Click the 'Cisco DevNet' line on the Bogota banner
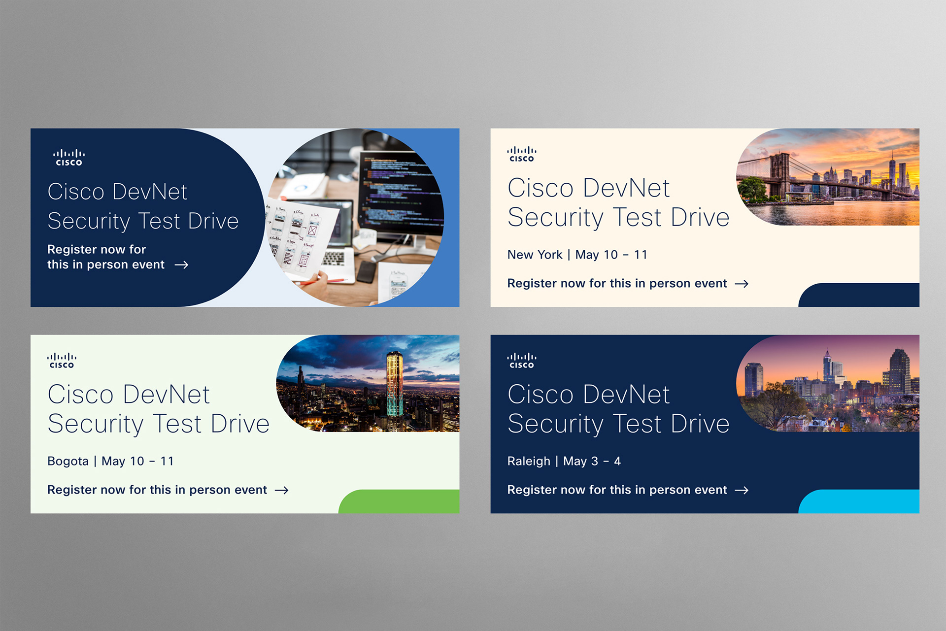946x631 pixels. coord(129,394)
